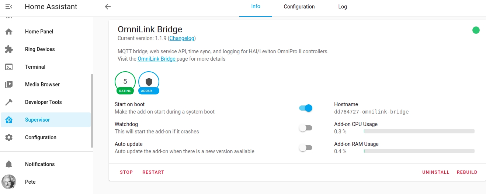Open the Changelog link

pos(182,38)
